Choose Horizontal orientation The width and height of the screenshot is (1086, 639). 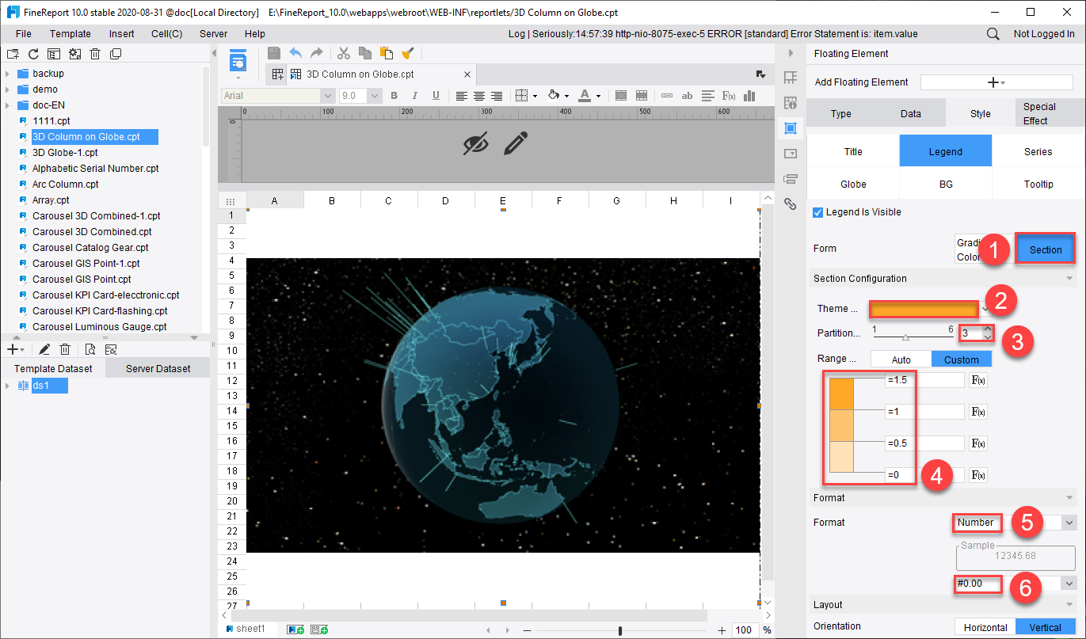(985, 627)
